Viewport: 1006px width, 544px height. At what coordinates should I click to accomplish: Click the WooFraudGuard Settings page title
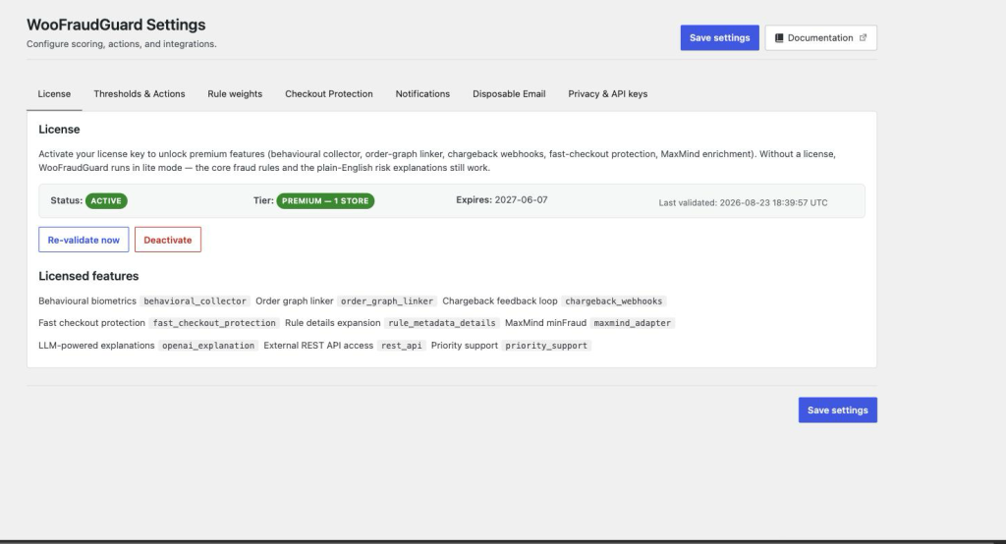pos(116,25)
